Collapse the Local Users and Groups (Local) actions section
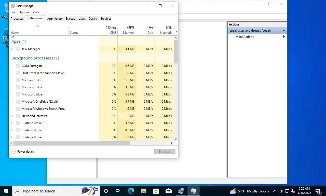The width and height of the screenshot is (326, 196). pyautogui.click(x=284, y=31)
